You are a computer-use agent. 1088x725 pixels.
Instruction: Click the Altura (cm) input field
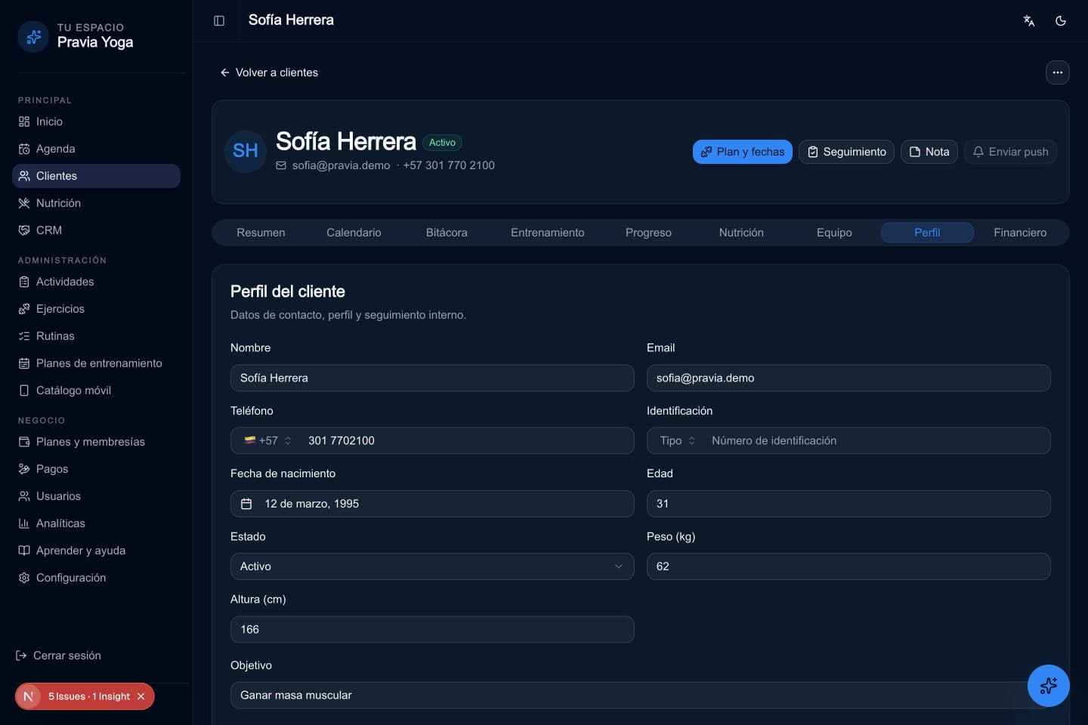[432, 630]
